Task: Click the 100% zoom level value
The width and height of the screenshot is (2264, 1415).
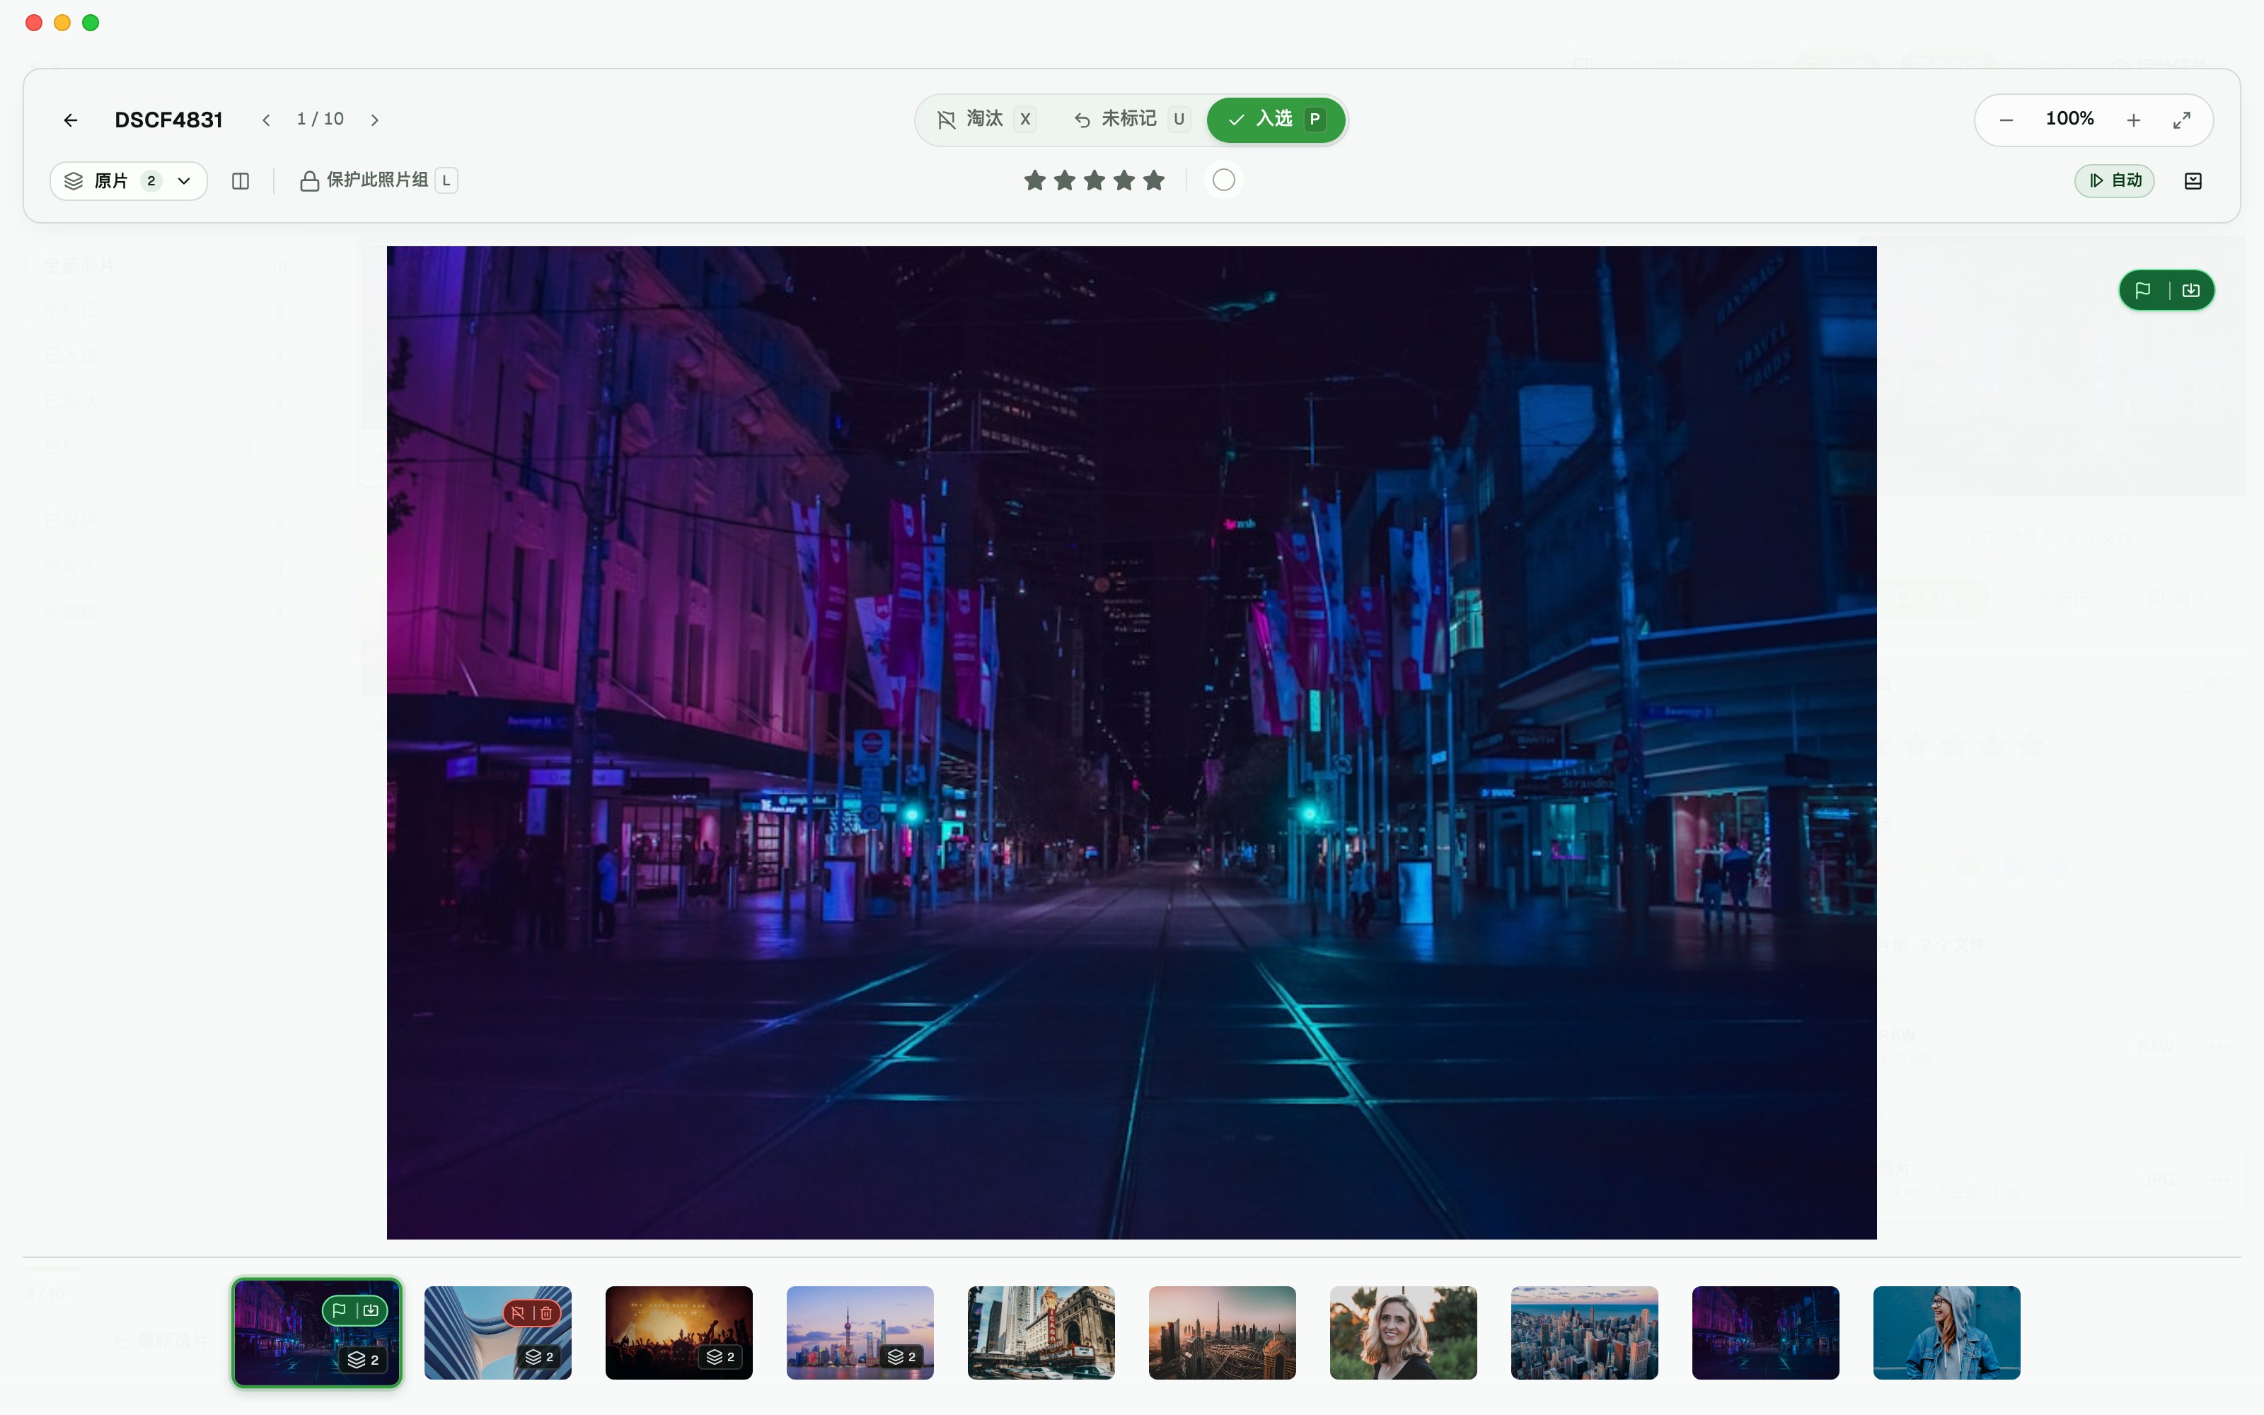Action: [x=2069, y=119]
